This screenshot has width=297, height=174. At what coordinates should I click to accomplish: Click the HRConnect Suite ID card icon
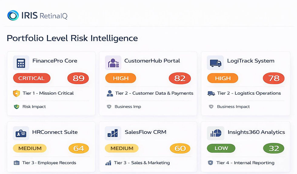tap(21, 134)
